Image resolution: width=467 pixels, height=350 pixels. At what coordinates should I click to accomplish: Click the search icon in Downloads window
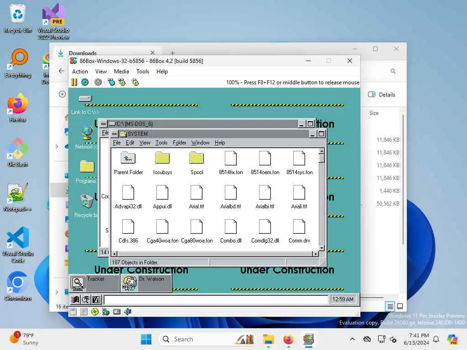click(x=393, y=71)
